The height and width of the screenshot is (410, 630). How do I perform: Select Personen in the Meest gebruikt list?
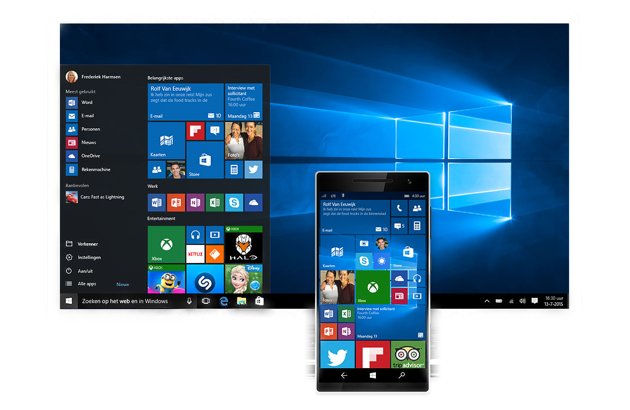83,129
